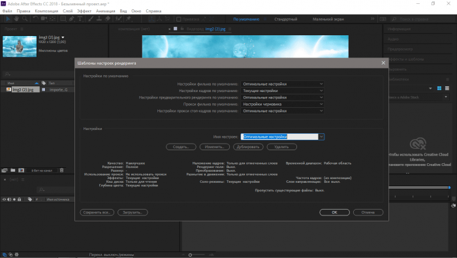Click new folder icon in Project panel
Screen dimensions: 457x258
pos(13,170)
